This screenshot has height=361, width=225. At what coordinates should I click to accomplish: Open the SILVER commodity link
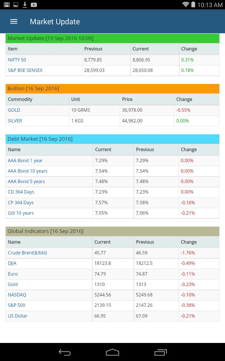[x=15, y=121]
